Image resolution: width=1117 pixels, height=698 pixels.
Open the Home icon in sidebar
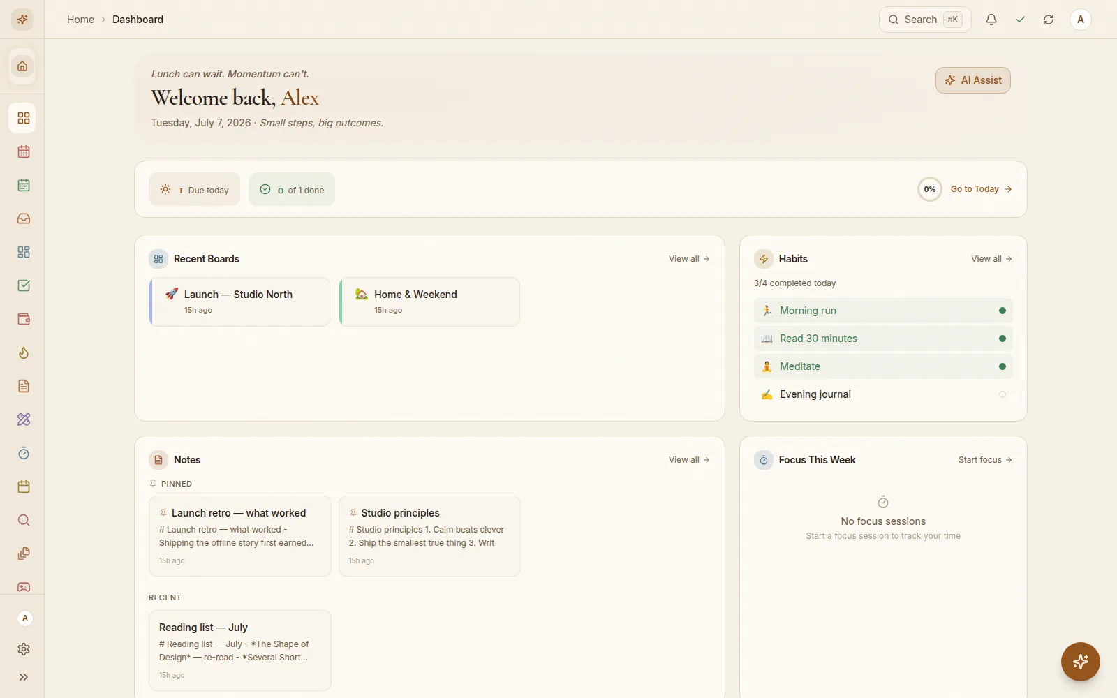(22, 66)
